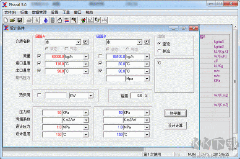Click the pencil edit toolbar icon
This screenshot has height=159, width=240.
(x=97, y=20)
